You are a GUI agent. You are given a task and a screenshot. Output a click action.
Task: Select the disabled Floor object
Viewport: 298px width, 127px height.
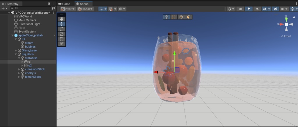(x=22, y=28)
